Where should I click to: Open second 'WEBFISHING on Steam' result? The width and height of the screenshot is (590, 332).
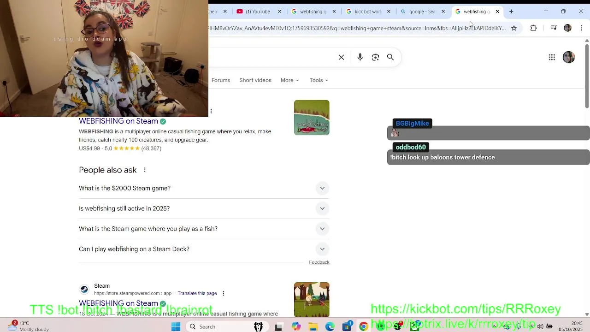[118, 303]
